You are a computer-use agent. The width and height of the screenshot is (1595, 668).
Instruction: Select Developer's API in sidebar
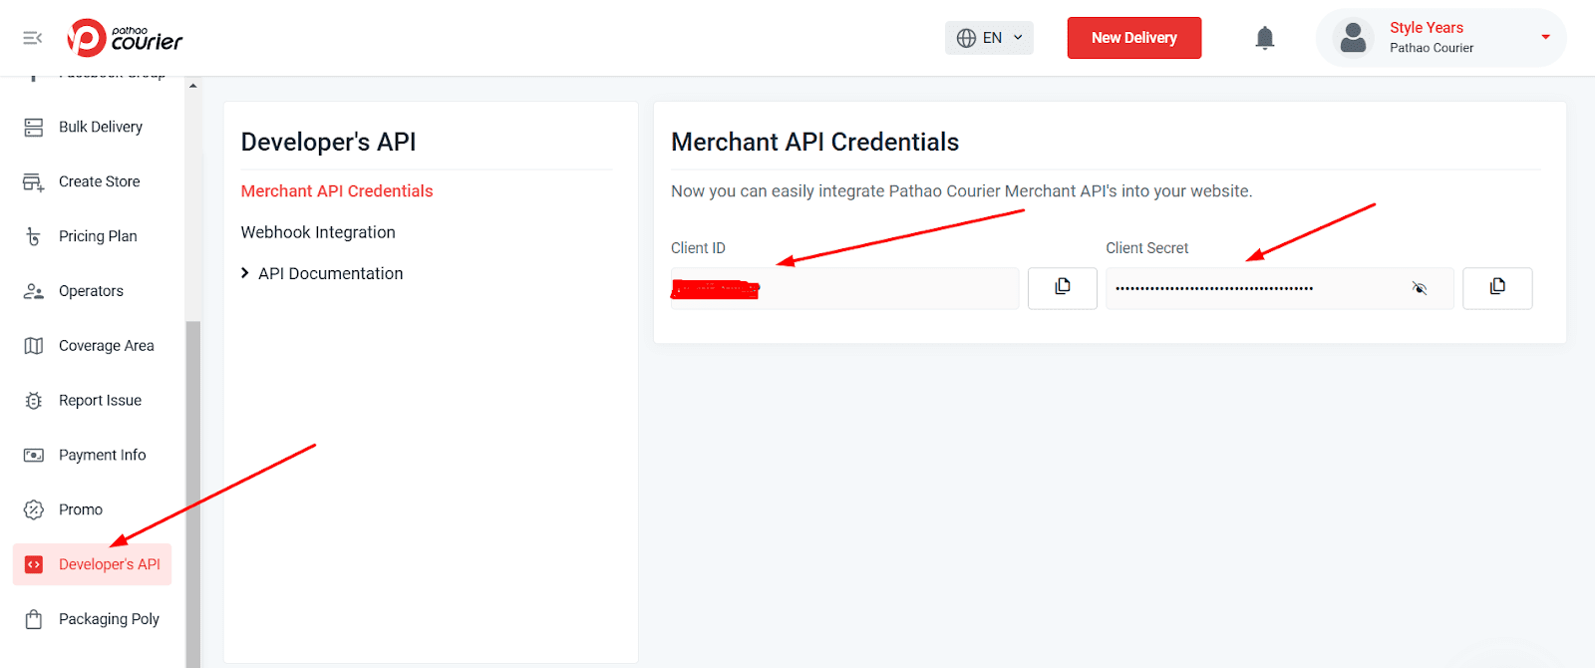tap(92, 564)
